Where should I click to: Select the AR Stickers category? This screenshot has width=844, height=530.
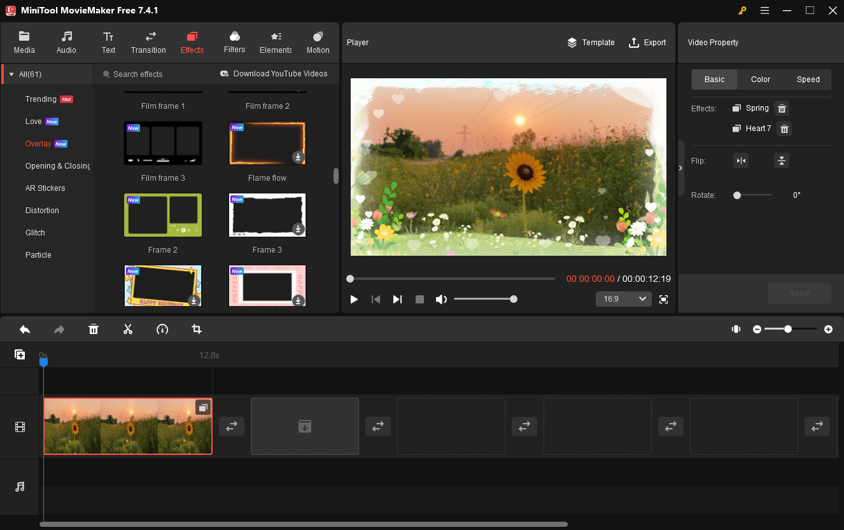(45, 188)
